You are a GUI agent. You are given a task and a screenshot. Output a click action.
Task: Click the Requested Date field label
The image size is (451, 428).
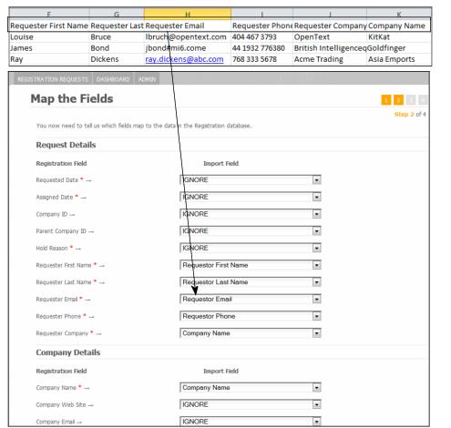(x=56, y=180)
